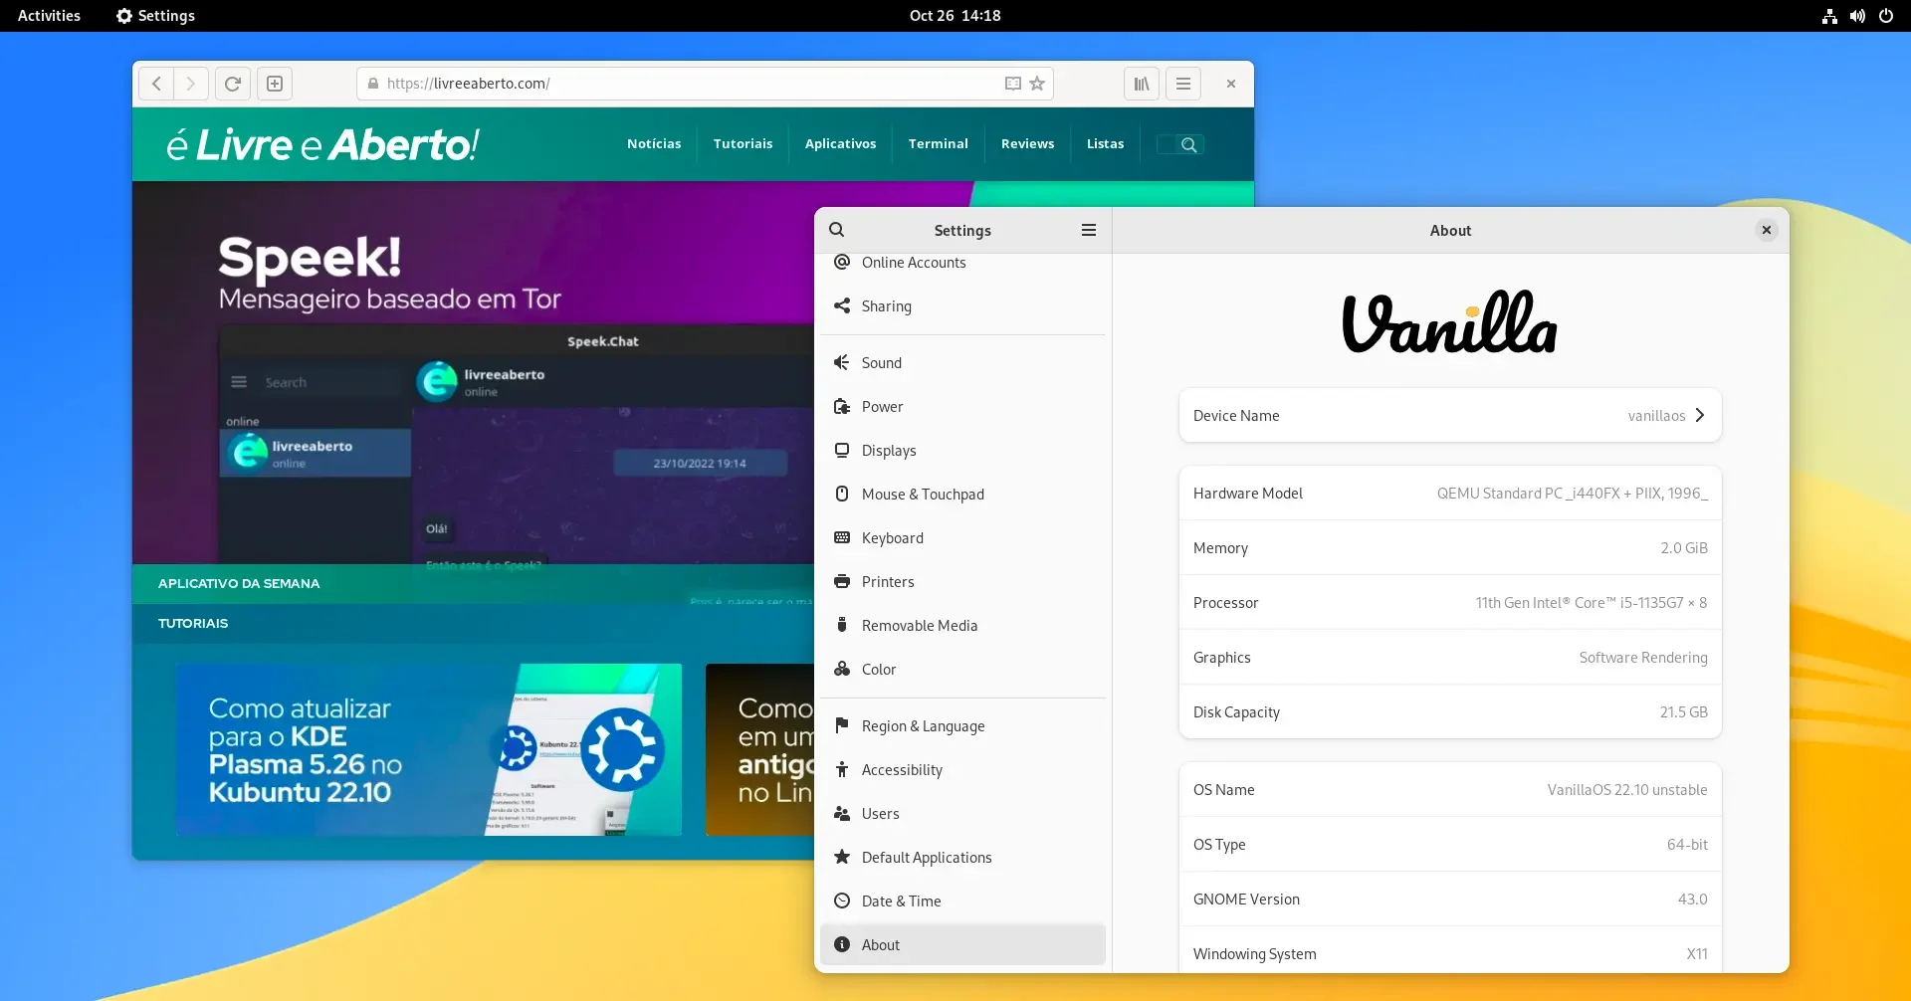Click the browser back arrow button

click(x=156, y=84)
